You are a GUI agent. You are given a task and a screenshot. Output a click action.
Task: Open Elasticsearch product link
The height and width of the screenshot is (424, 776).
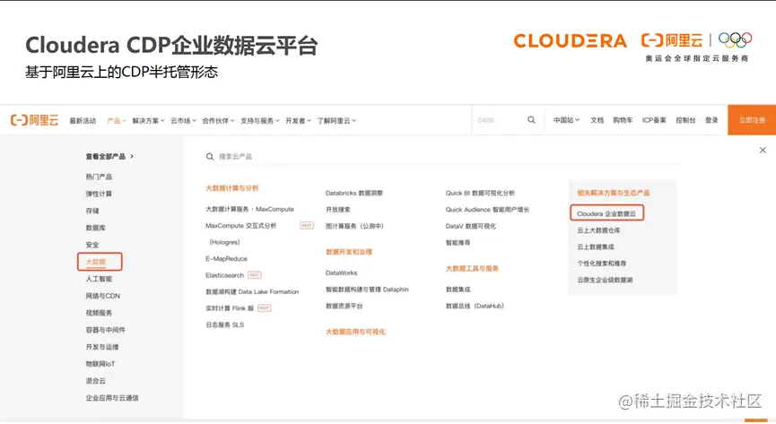(224, 275)
